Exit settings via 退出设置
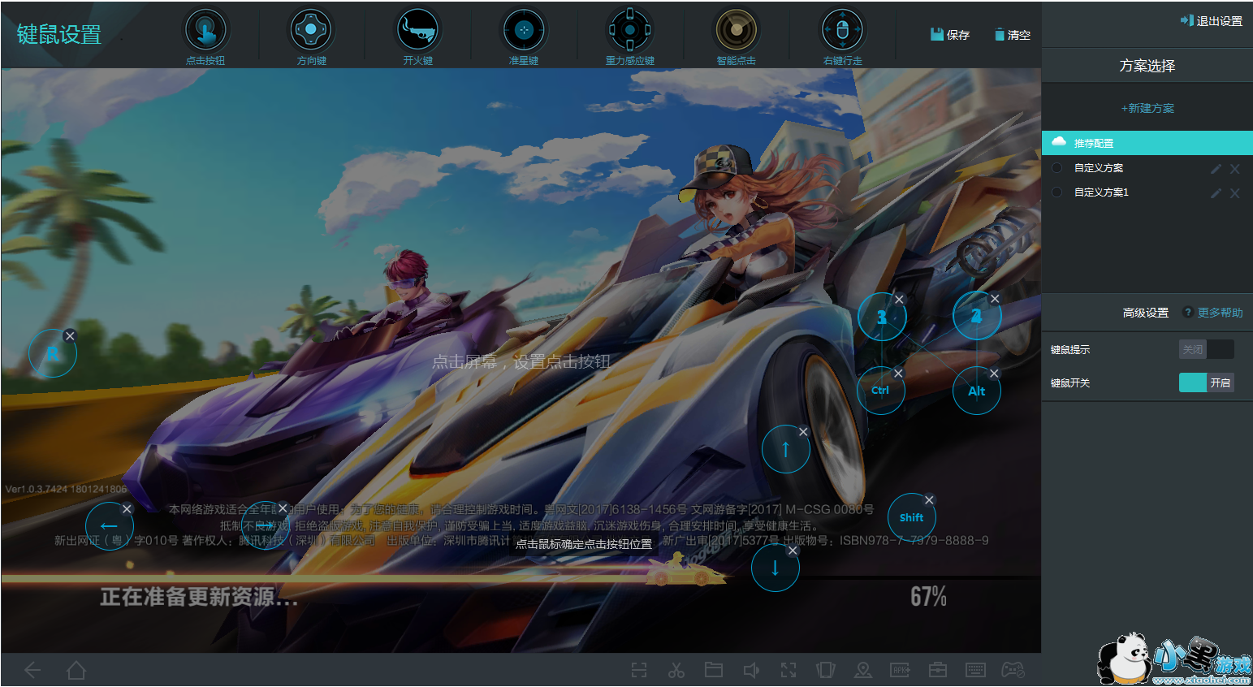The image size is (1253, 687). point(1212,21)
